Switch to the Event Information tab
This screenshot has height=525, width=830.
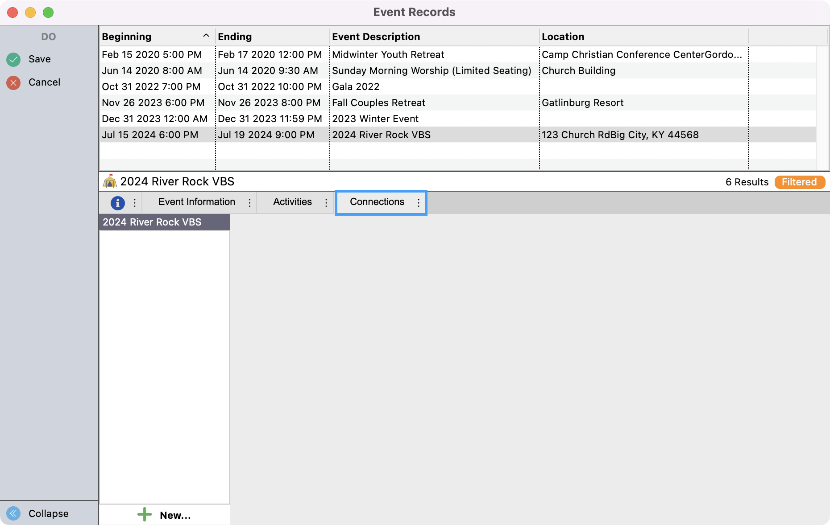[196, 202]
